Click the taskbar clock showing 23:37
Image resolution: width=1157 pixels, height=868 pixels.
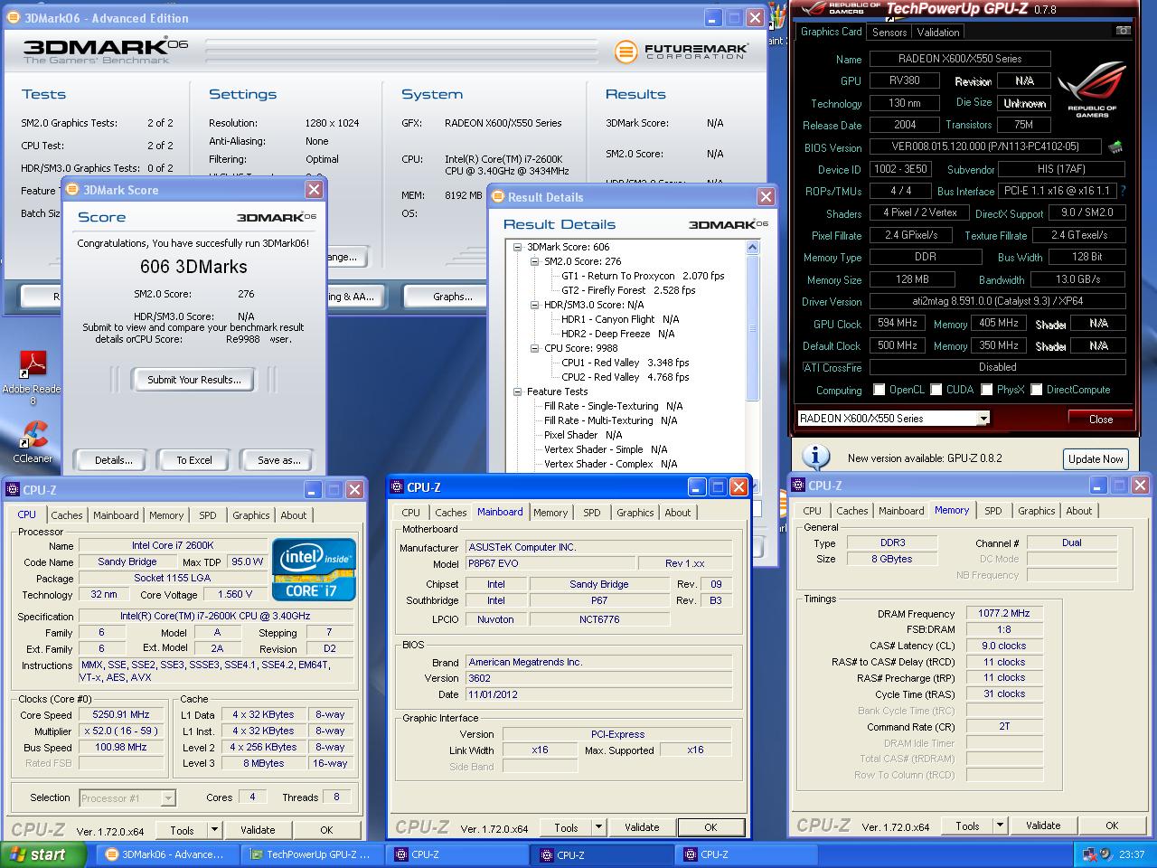click(1131, 854)
